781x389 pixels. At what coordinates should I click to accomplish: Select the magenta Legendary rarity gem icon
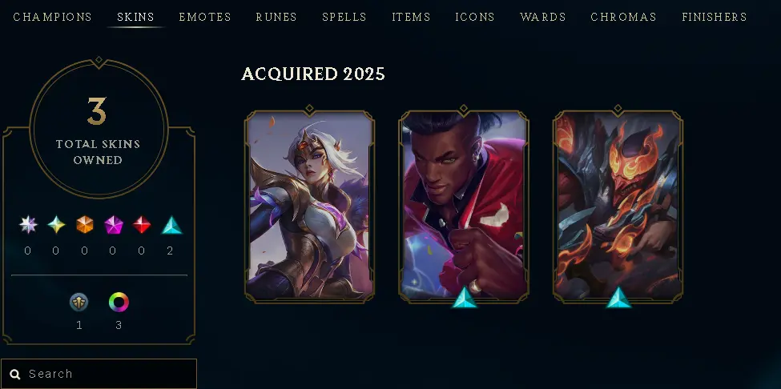tap(113, 225)
